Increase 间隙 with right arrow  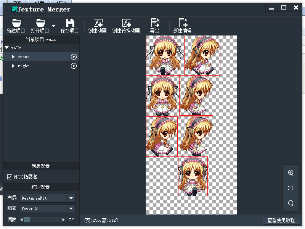pyautogui.click(x=63, y=220)
